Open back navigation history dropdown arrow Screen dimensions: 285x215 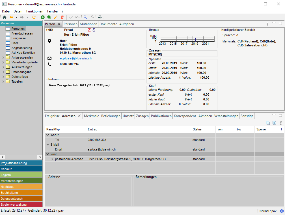tap(16, 17)
